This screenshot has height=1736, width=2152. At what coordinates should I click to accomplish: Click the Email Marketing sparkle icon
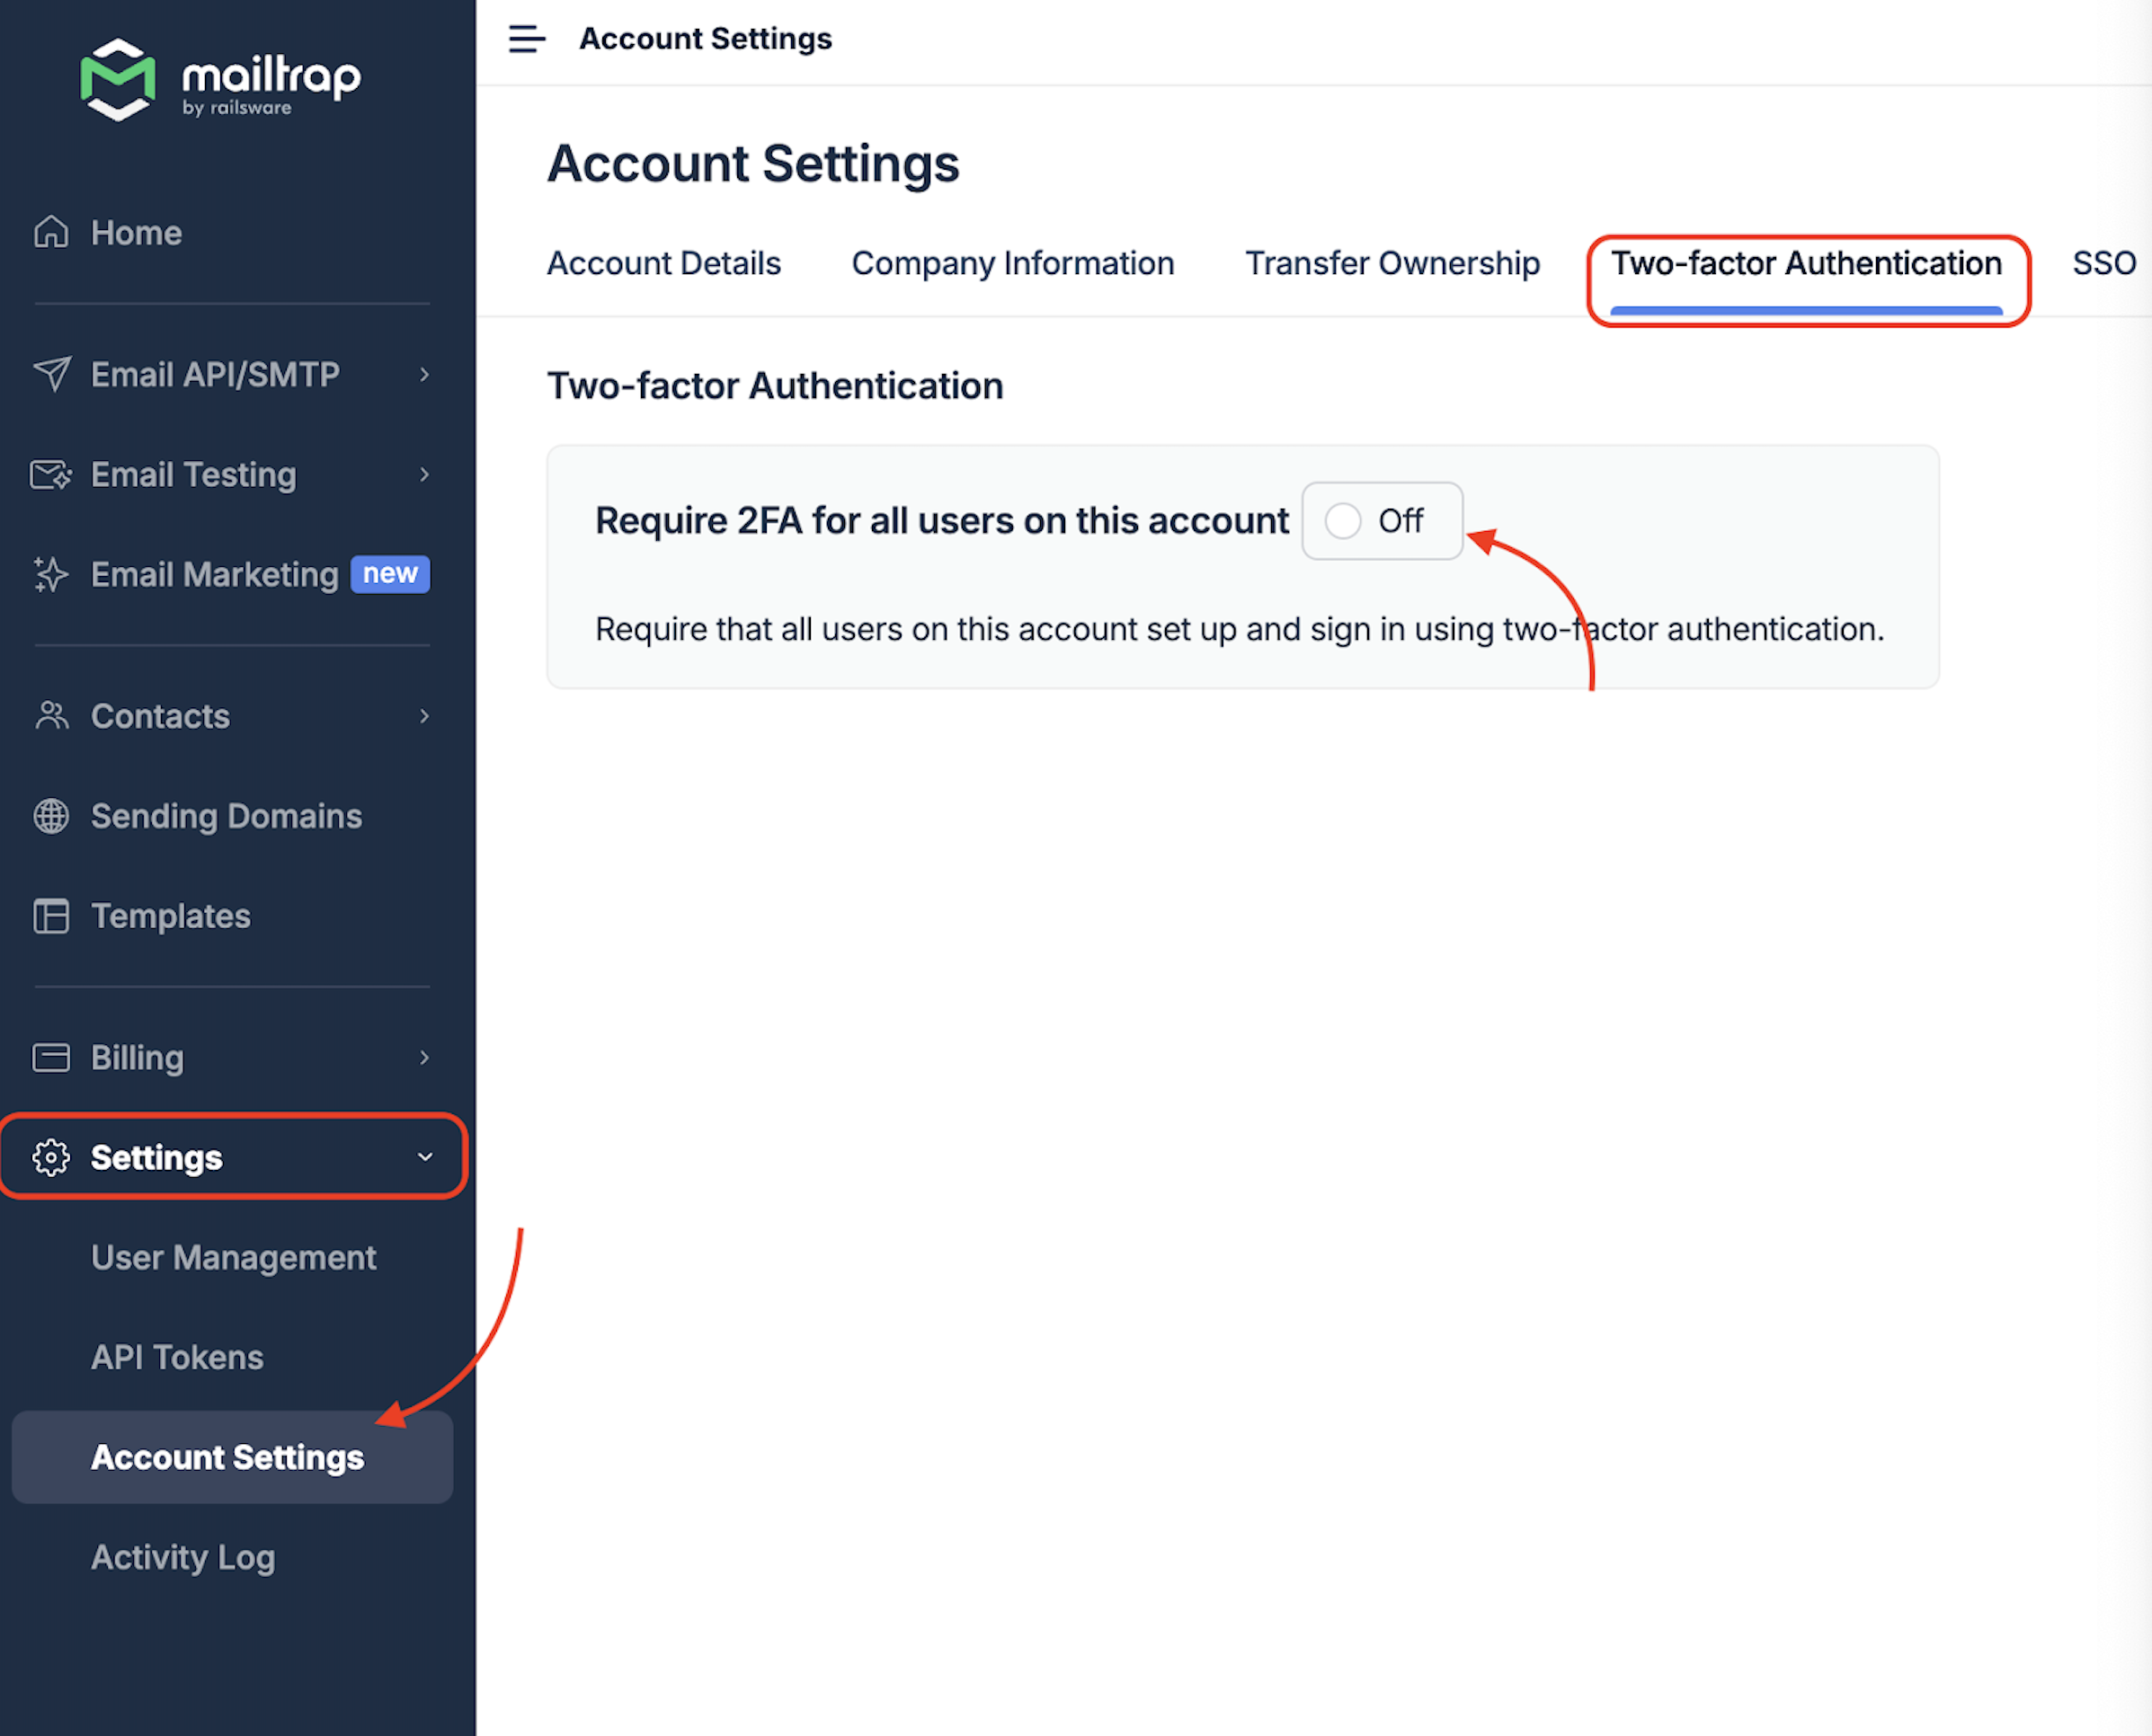coord(51,574)
